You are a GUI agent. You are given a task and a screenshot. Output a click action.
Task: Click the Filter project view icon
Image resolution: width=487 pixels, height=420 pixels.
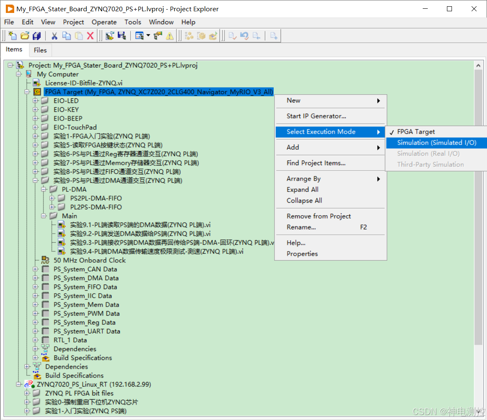pos(139,36)
